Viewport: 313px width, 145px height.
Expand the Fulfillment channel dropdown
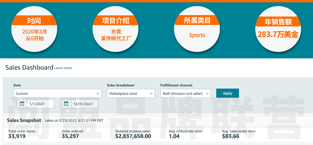click(185, 93)
